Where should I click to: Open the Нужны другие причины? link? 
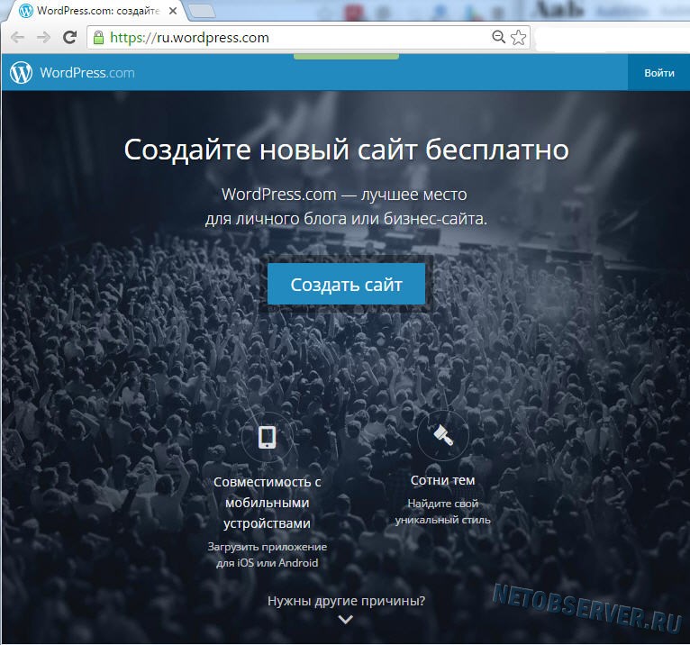(x=346, y=601)
